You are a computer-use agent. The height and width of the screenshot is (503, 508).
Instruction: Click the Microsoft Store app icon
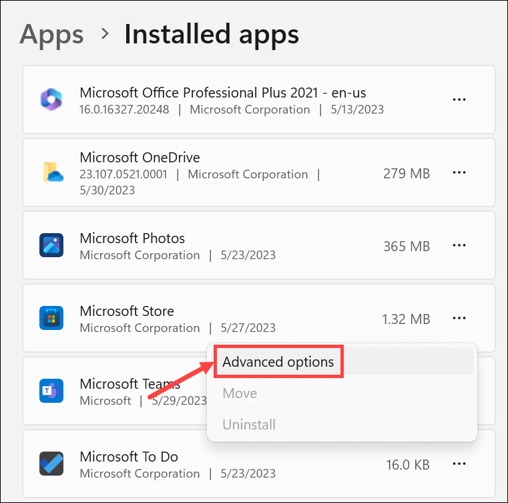(x=51, y=319)
